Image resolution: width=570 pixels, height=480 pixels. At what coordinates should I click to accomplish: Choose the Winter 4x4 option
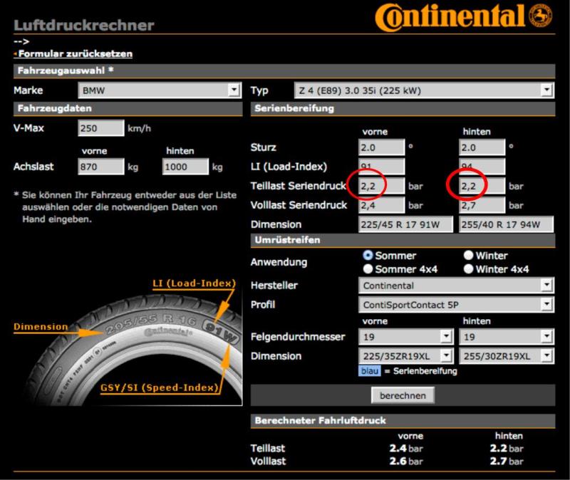coord(469,269)
